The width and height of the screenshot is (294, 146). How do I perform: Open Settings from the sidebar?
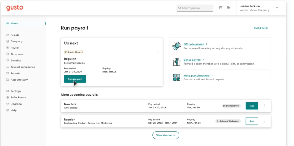[x=16, y=91]
